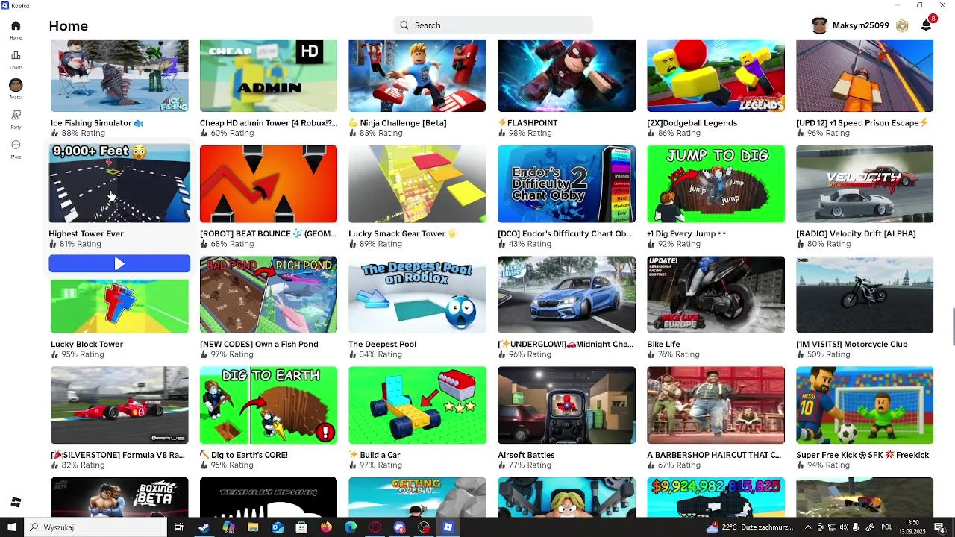Click 'The Deepest Pool' title
This screenshot has width=955, height=537.
coord(382,345)
